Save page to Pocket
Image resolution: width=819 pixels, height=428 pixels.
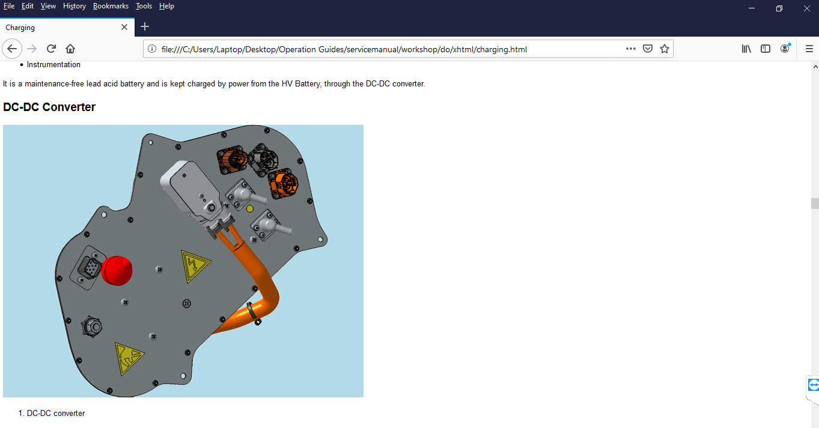click(x=648, y=49)
